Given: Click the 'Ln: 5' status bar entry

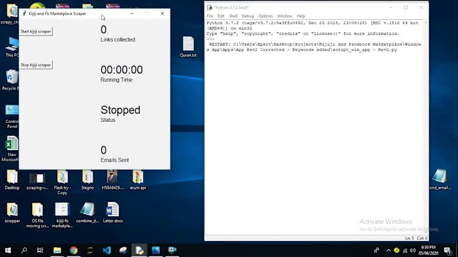Looking at the screenshot, I should tap(409, 238).
